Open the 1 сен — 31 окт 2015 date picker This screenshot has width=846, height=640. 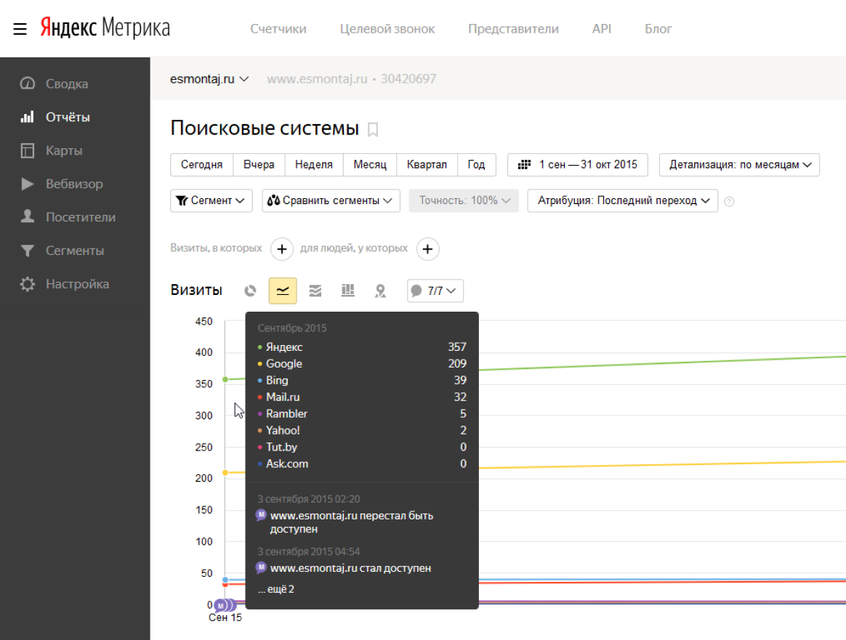click(577, 165)
